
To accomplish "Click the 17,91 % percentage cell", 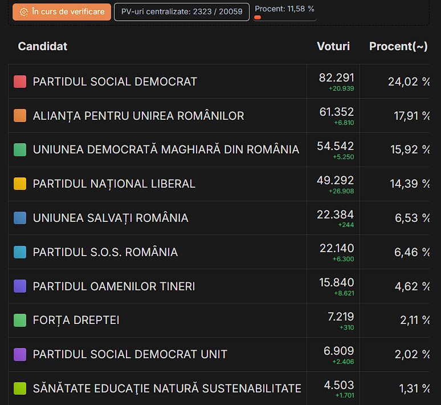I will click(x=411, y=116).
